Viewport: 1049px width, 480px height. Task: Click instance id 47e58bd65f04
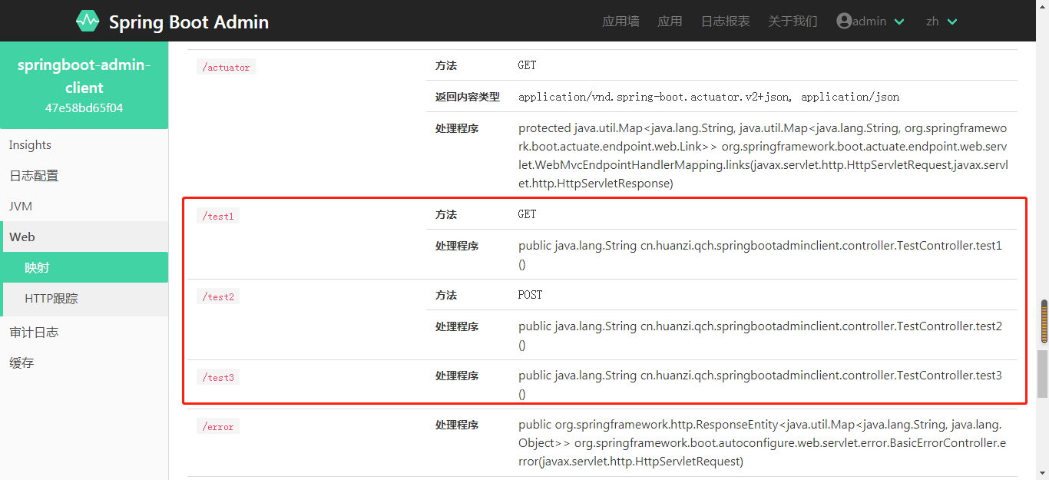click(84, 108)
